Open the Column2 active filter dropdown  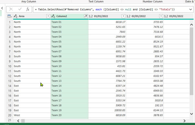(x=86, y=16)
